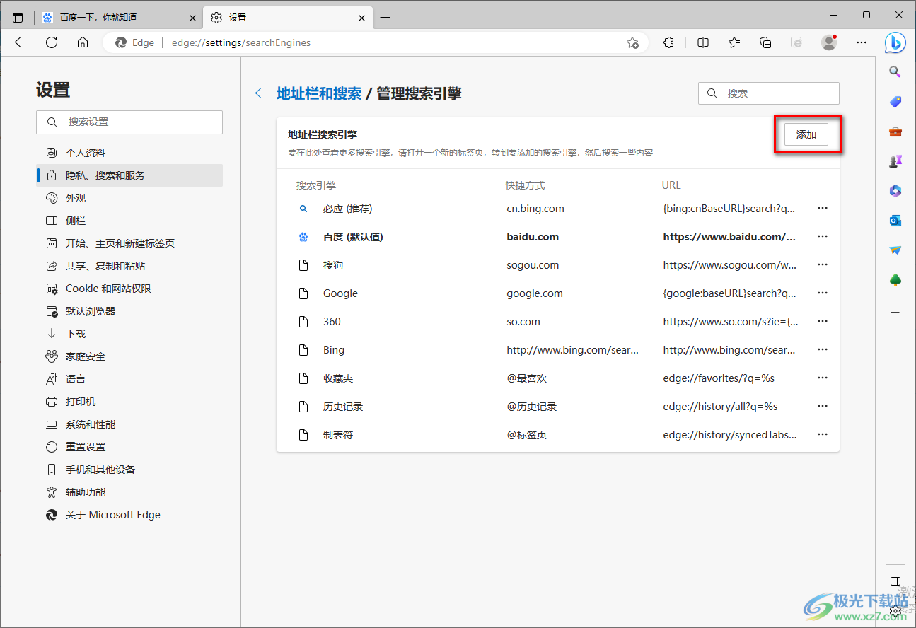Open more actions for Bing row
Viewport: 916px width, 628px height.
point(822,350)
